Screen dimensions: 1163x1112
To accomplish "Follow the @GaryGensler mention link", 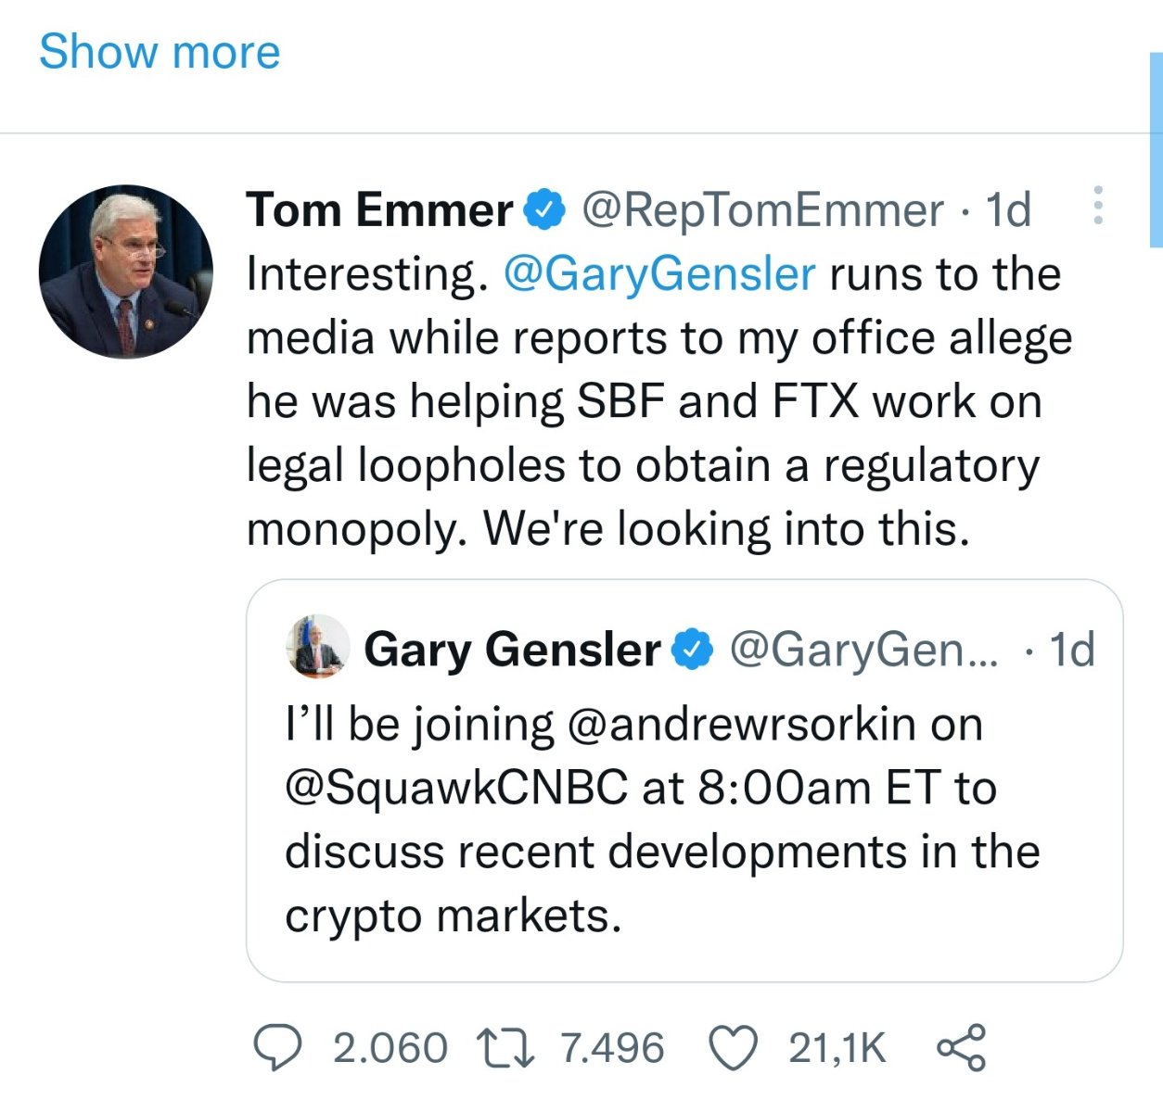I will tap(659, 274).
